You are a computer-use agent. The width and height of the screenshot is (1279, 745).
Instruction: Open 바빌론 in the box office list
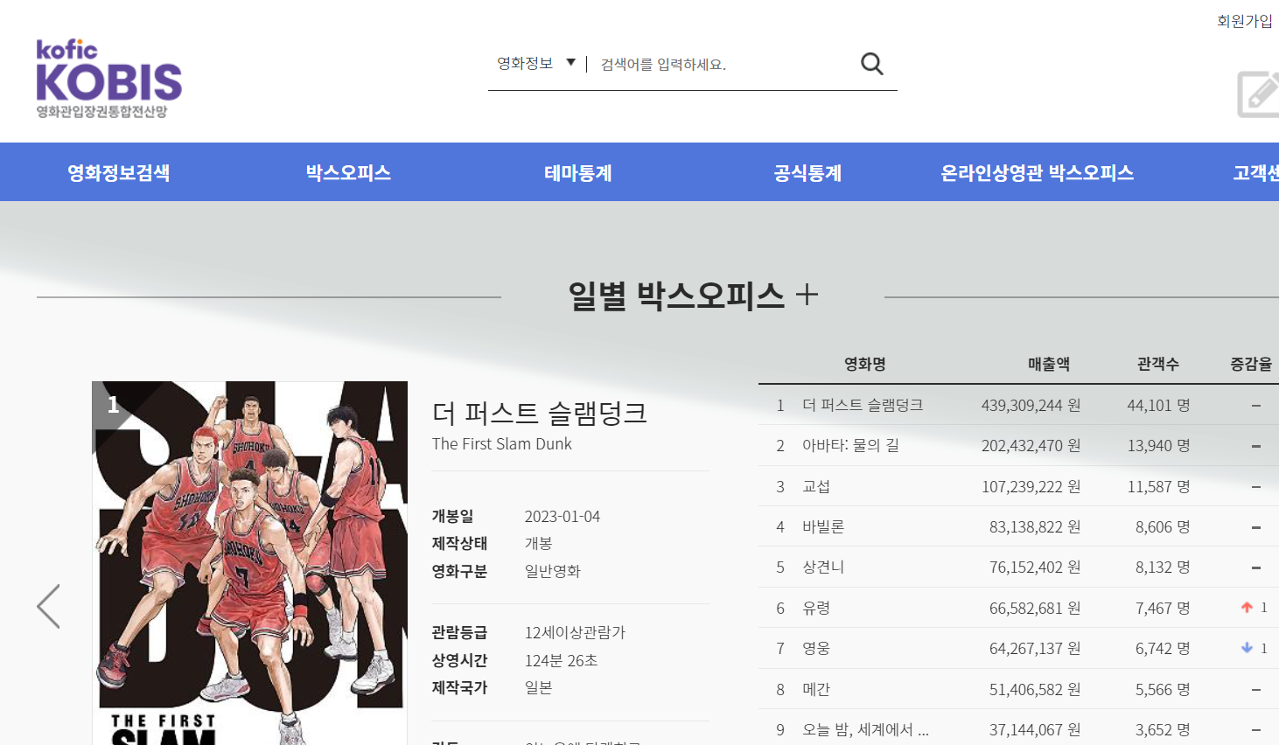coord(823,526)
